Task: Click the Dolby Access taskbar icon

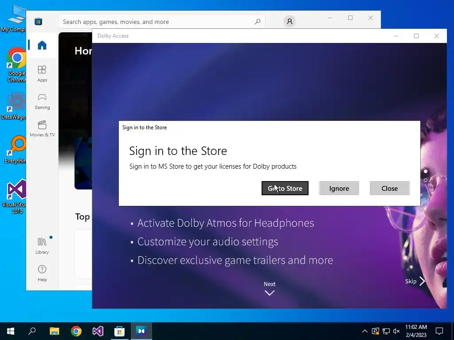Action: click(141, 331)
